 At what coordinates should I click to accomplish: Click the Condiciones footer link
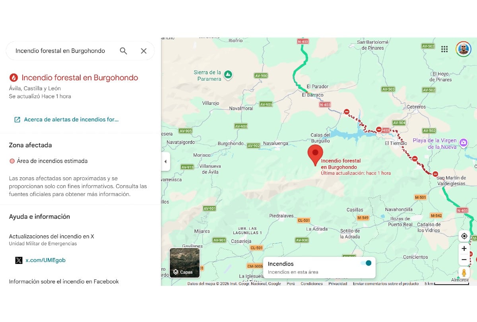[312, 283]
